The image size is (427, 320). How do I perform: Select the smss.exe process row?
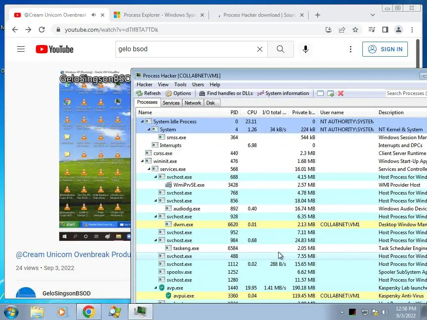coord(281,137)
